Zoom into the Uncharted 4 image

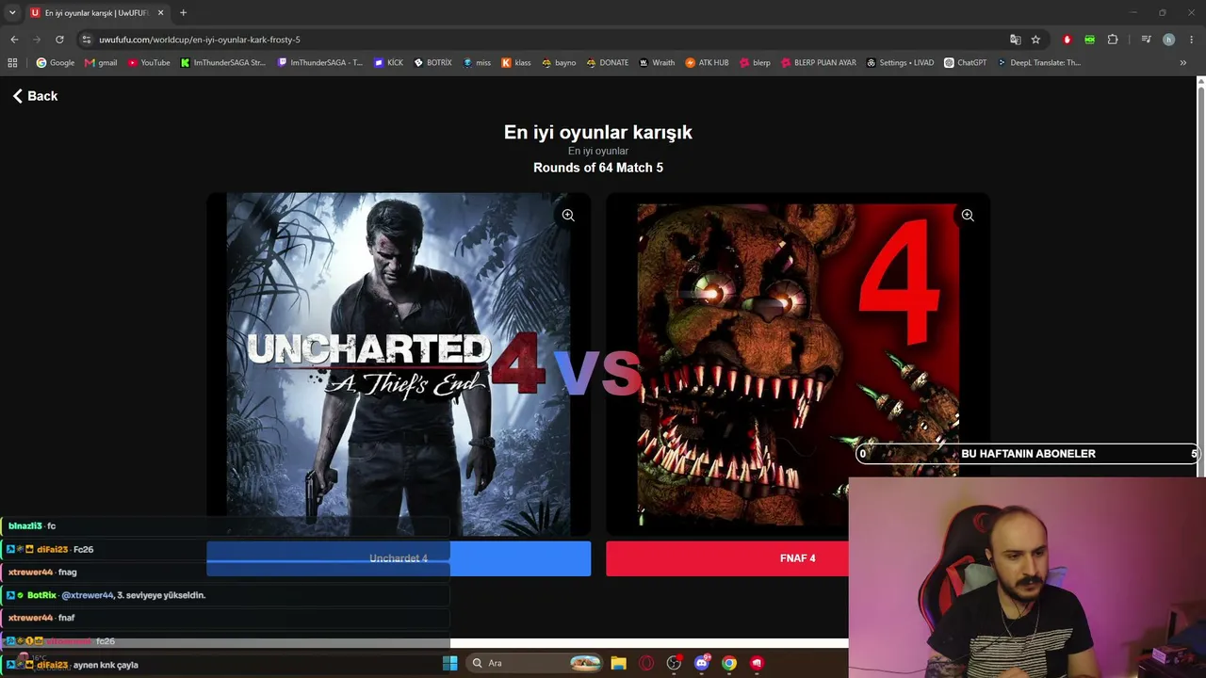(568, 216)
